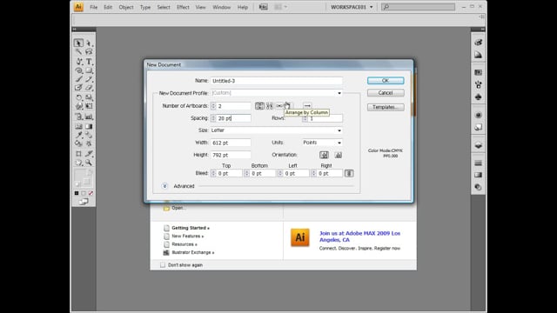This screenshot has width=557, height=313.
Task: Adjust the Rows stepper arrows
Action: tap(305, 118)
